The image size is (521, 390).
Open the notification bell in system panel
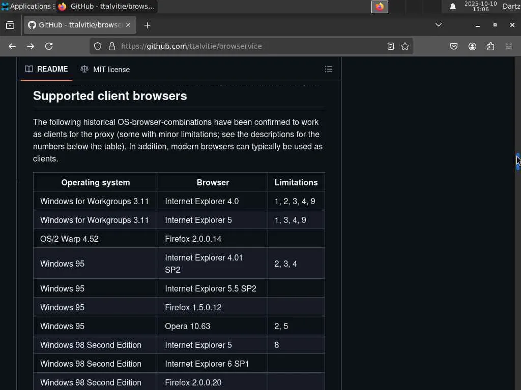[452, 7]
